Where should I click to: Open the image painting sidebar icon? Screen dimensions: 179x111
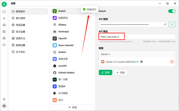coord(4,25)
